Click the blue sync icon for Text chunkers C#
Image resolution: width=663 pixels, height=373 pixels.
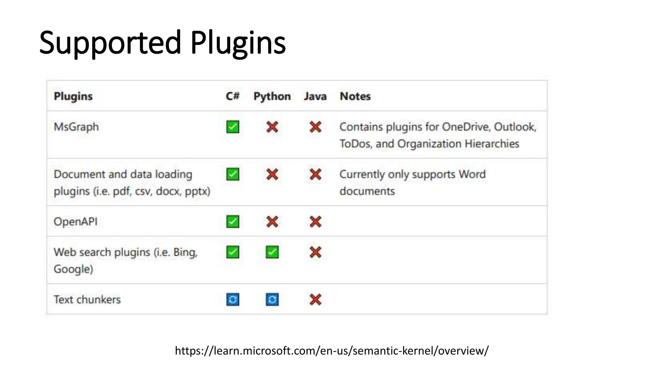coord(233,300)
